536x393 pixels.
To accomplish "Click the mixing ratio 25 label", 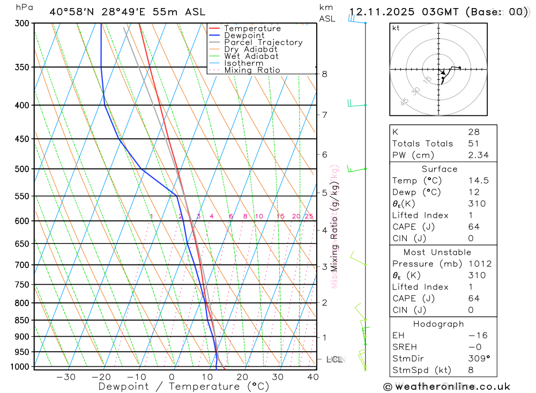I will pyautogui.click(x=309, y=217).
